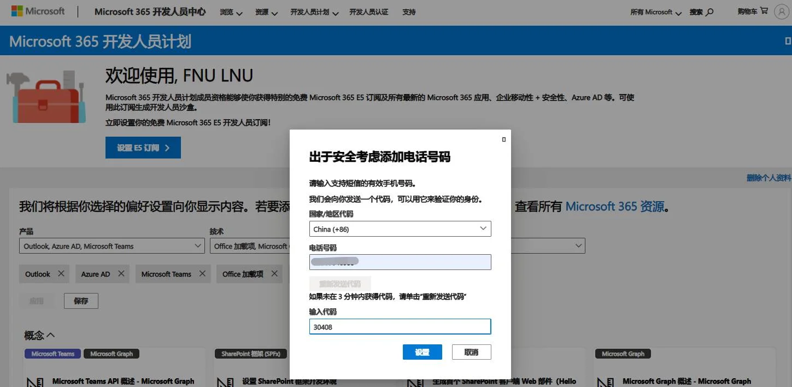Open the 支持 menu item

click(409, 11)
